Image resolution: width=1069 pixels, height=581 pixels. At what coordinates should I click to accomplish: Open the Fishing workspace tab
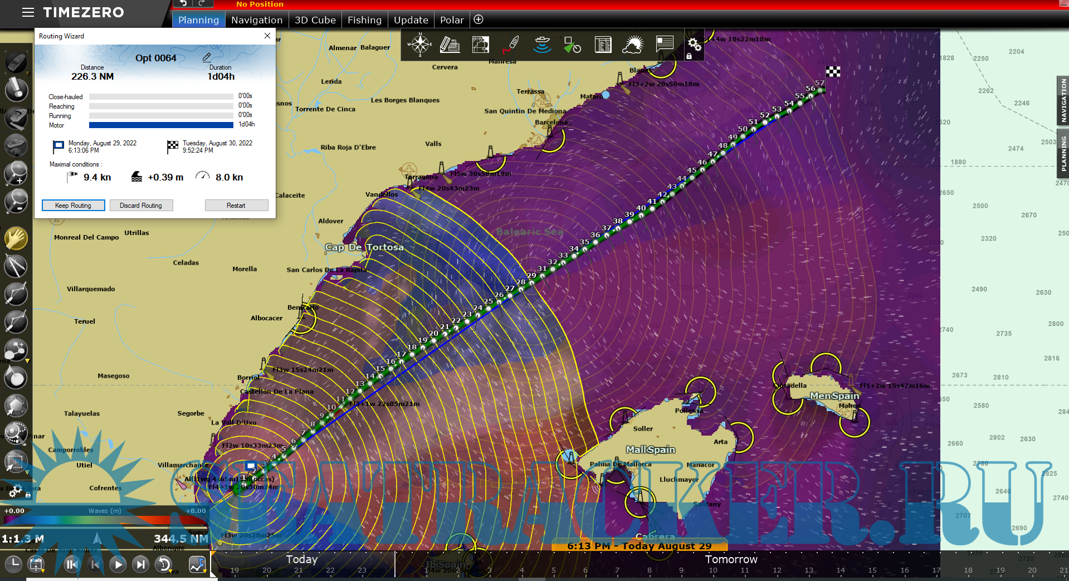click(364, 20)
